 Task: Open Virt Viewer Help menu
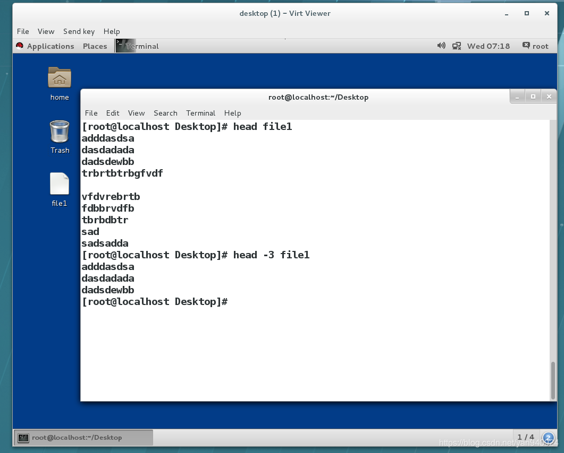coord(112,31)
